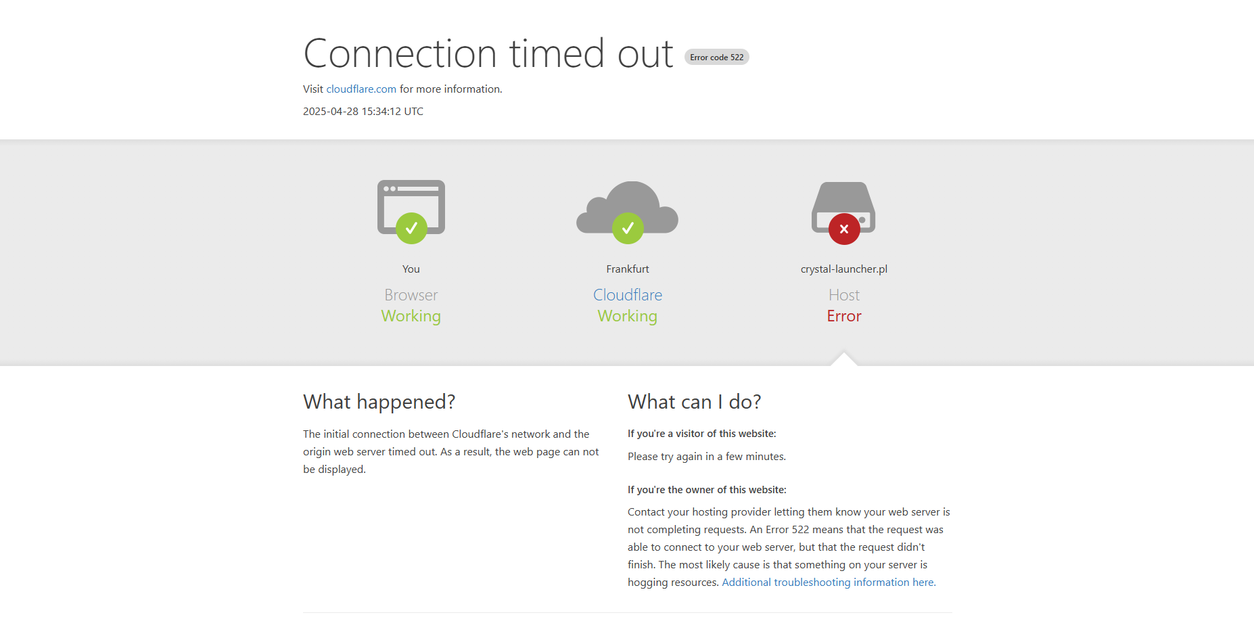Open the cloudflare.com link

(361, 89)
